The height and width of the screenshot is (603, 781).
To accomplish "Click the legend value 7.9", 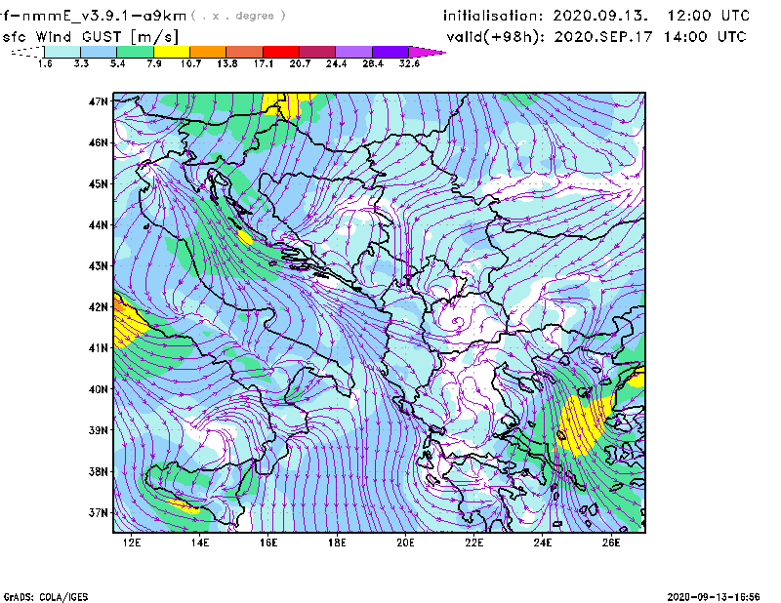I will [x=154, y=63].
